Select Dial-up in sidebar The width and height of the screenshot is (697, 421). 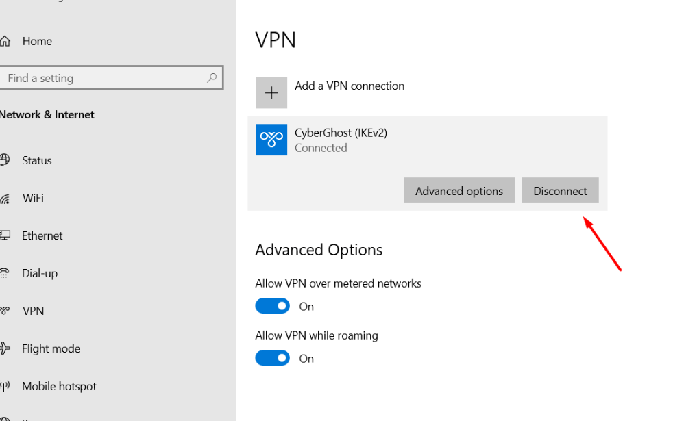40,273
